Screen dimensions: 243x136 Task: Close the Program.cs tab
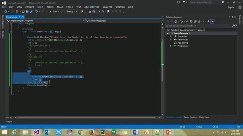pos(23,17)
